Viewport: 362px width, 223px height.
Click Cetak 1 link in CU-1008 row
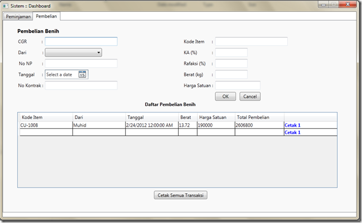coord(292,125)
